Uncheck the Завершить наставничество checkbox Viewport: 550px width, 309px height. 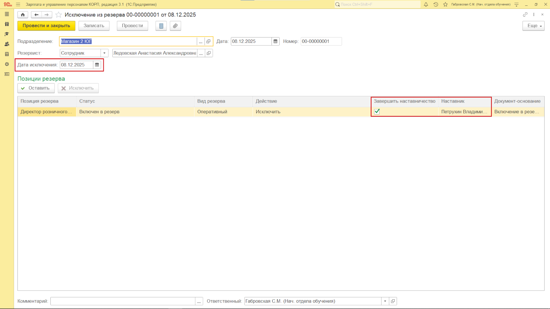(x=377, y=111)
